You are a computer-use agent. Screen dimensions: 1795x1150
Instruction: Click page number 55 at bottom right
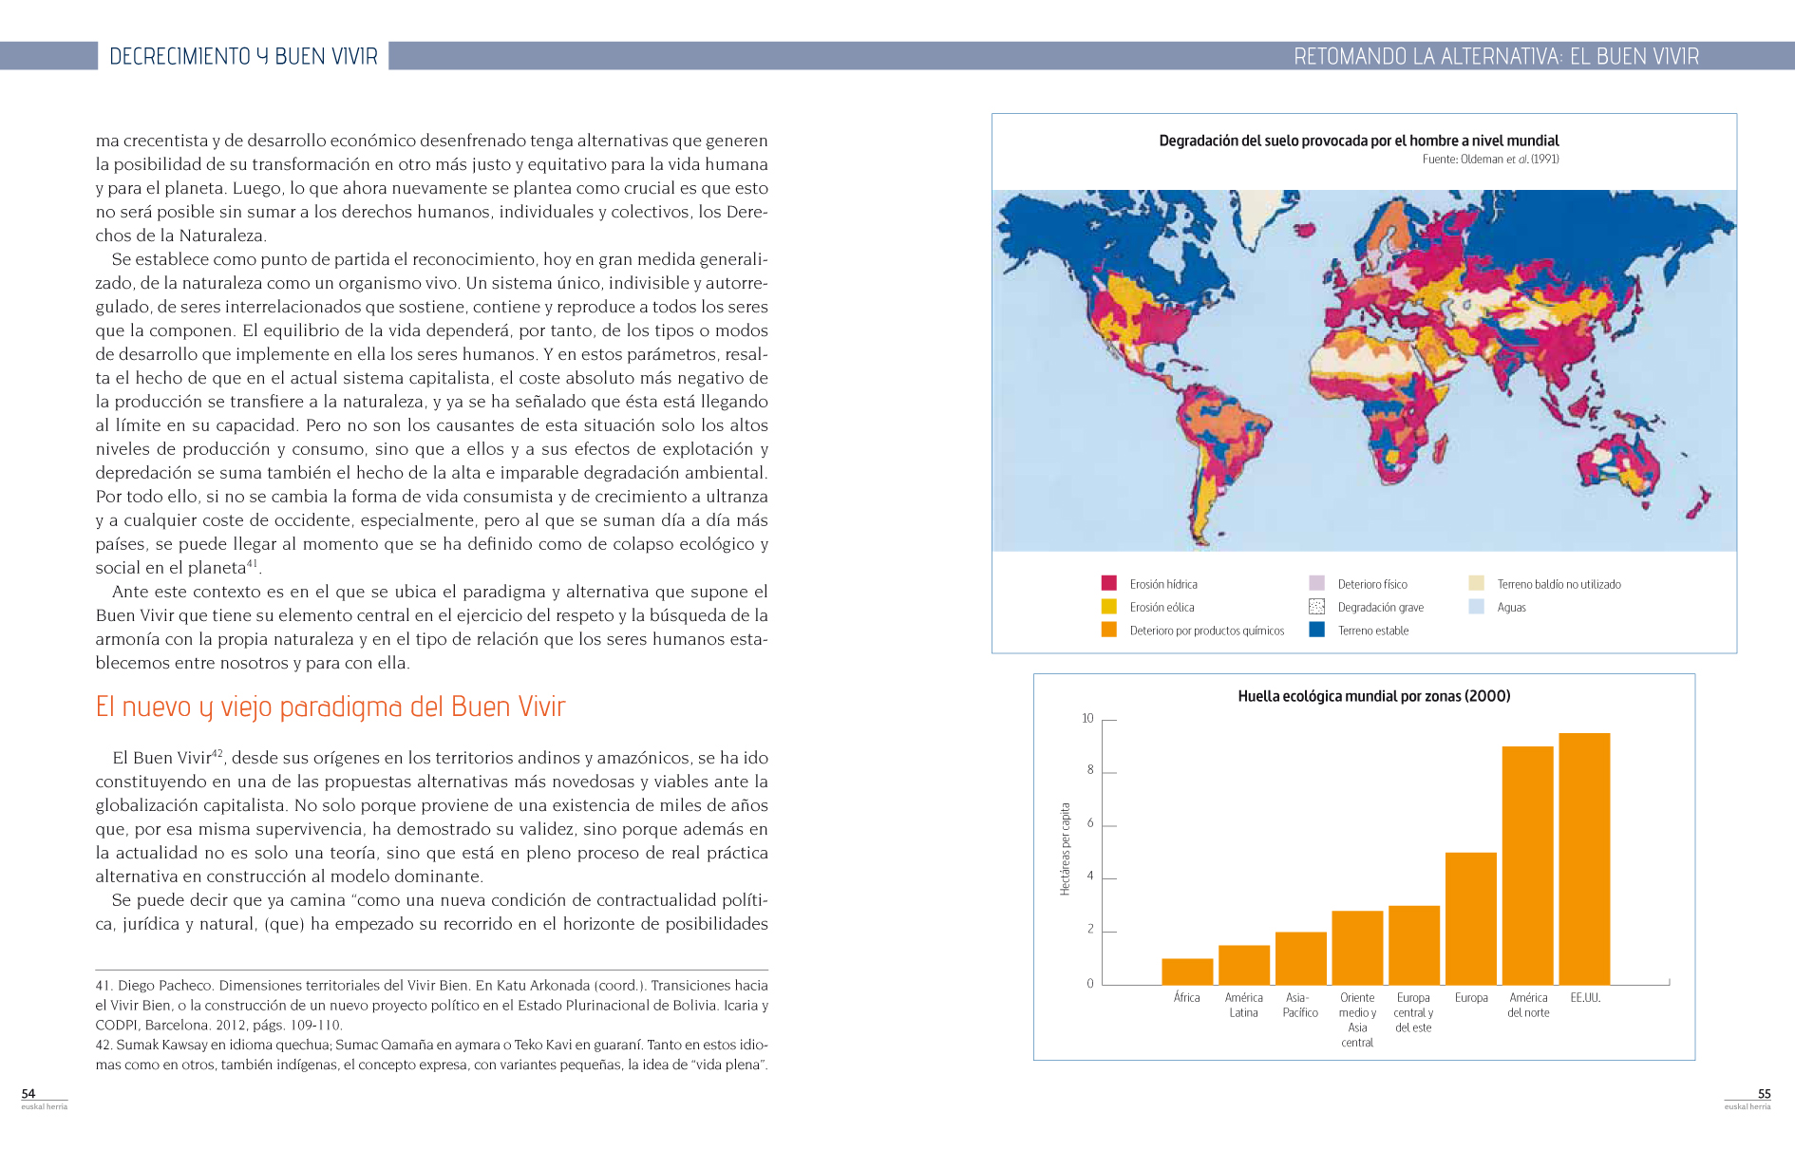coord(1764,1093)
